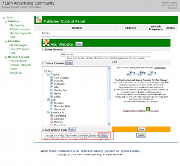Expand the Media Fun tree node
Image resolution: width=180 pixels, height=166 pixels.
(x=52, y=90)
